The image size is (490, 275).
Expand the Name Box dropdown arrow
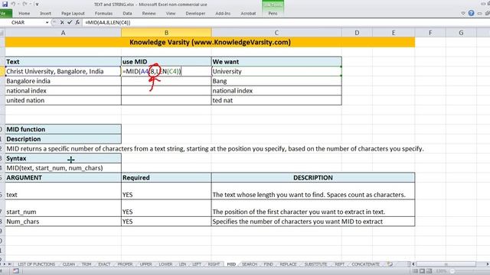47,22
